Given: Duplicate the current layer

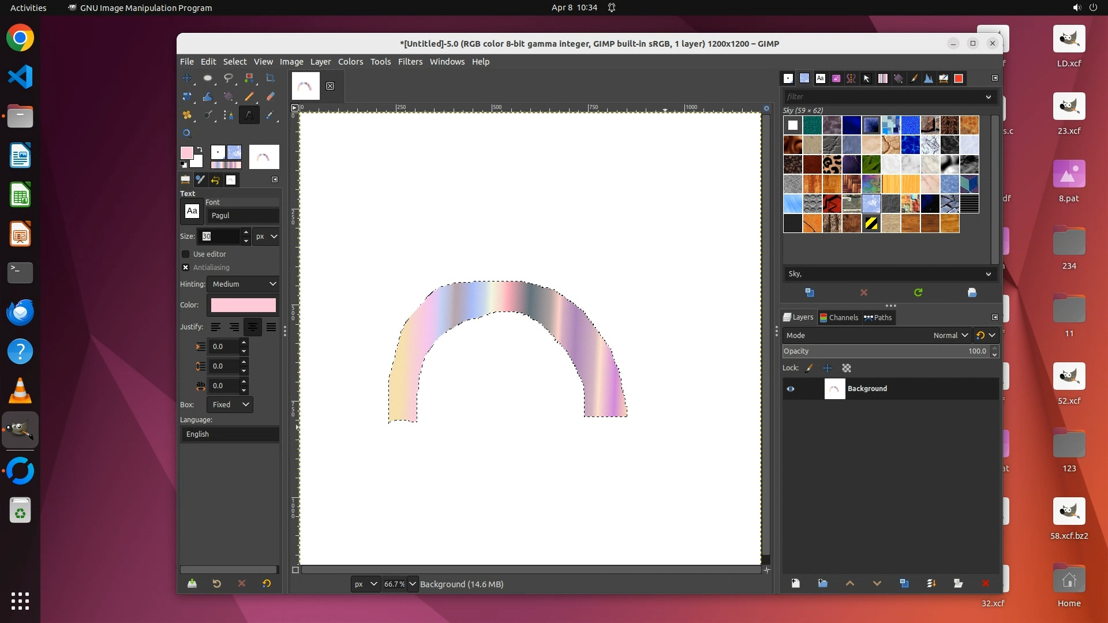Looking at the screenshot, I should [904, 583].
